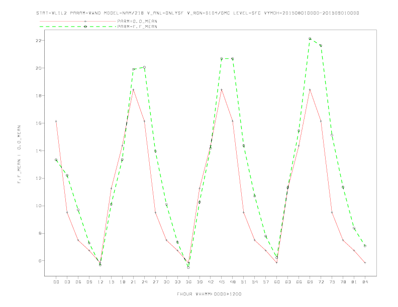Viewport: 398px width, 307px height.
Task: Click x-axis tick label 63
Action: click(288, 282)
